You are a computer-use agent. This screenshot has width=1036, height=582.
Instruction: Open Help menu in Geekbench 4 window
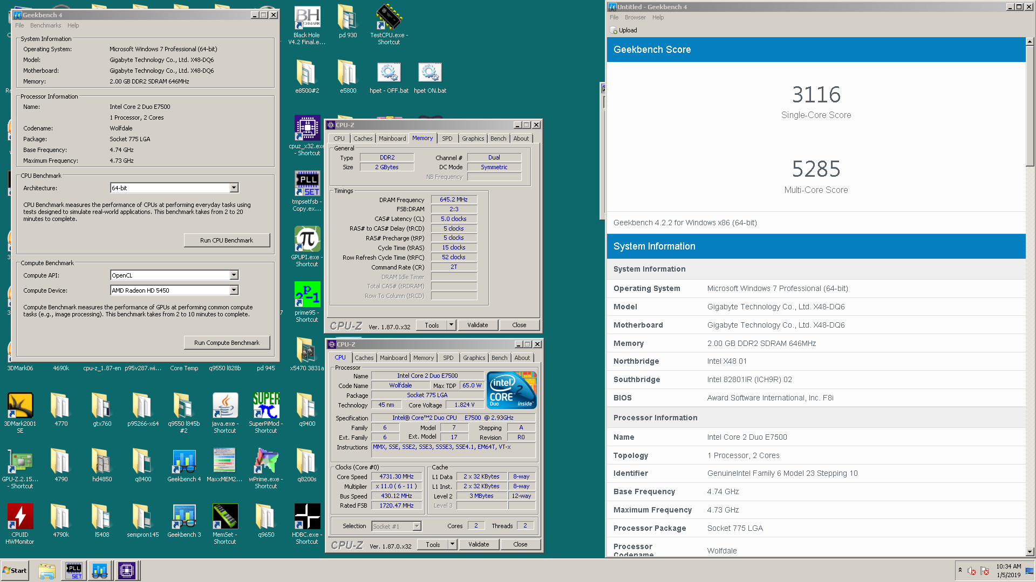coord(73,25)
